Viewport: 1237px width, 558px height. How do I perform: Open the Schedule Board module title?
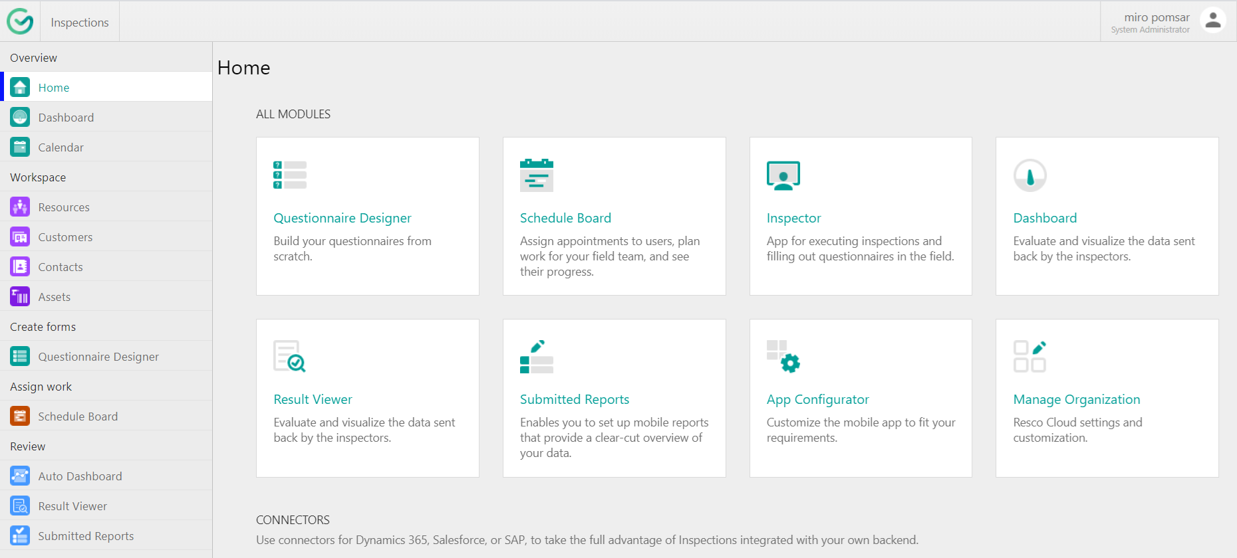565,218
